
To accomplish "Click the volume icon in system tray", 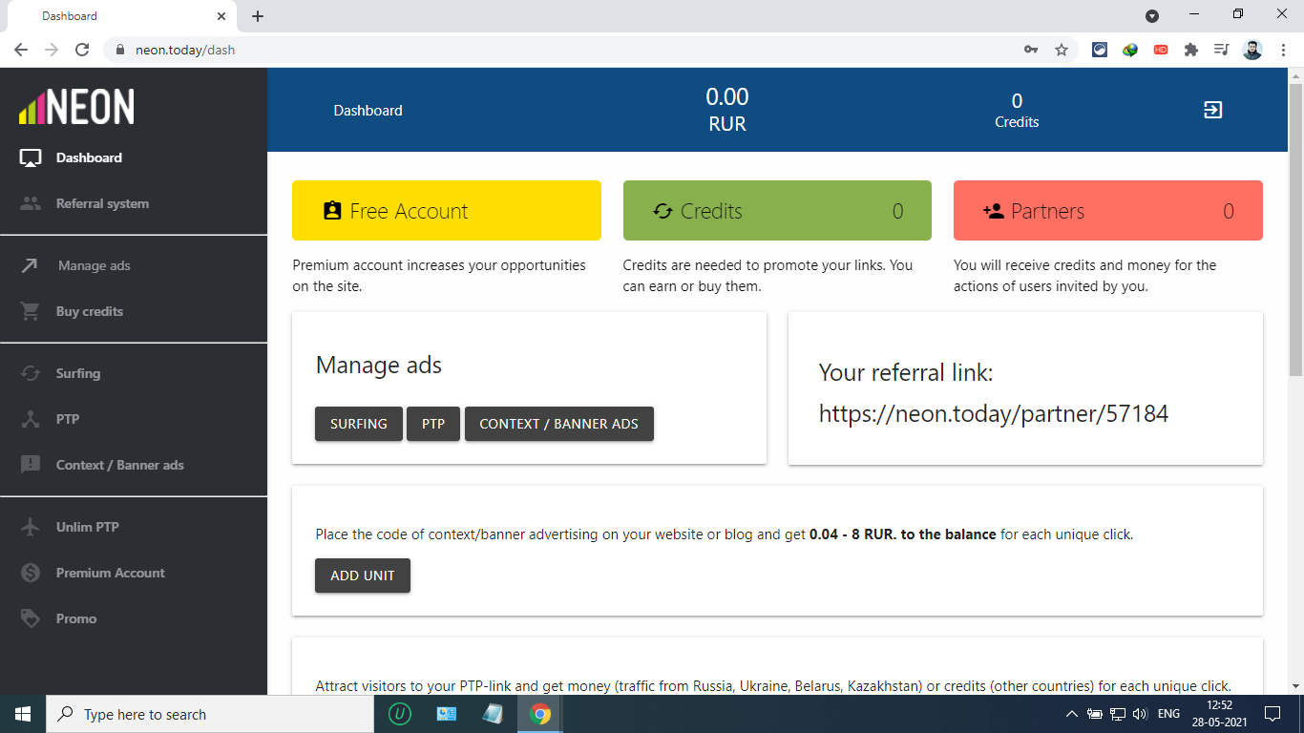I will pyautogui.click(x=1140, y=714).
